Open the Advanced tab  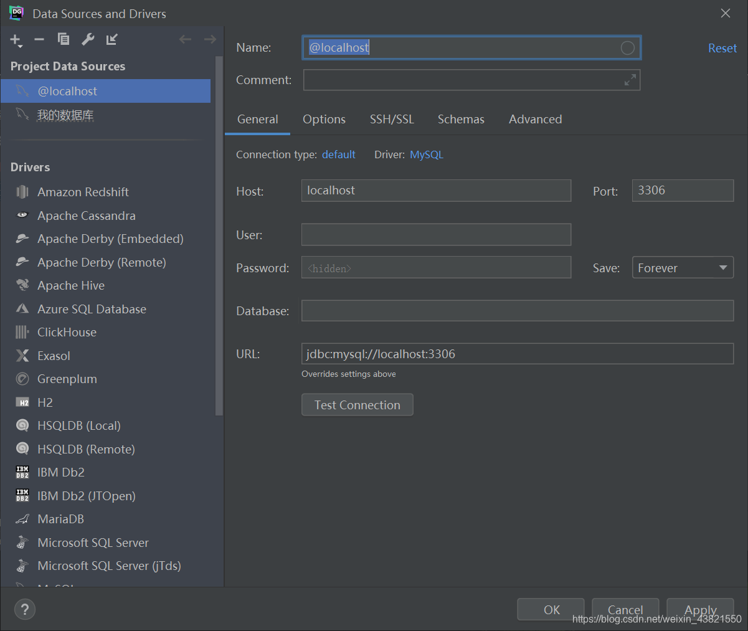pyautogui.click(x=535, y=119)
